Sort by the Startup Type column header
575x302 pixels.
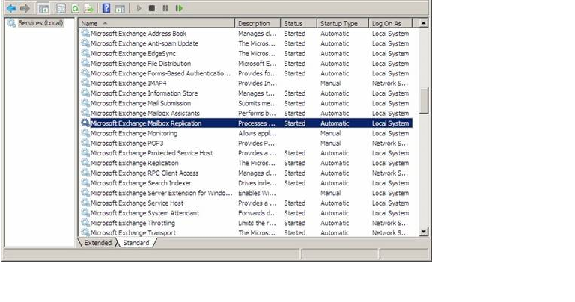tap(342, 23)
